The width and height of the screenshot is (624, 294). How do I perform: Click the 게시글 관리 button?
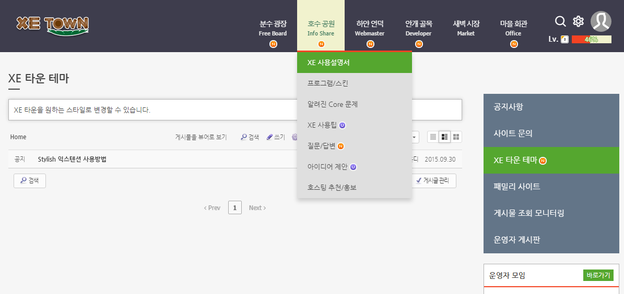click(x=434, y=181)
